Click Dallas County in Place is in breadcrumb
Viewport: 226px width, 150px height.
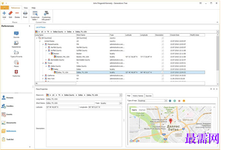click(x=69, y=95)
